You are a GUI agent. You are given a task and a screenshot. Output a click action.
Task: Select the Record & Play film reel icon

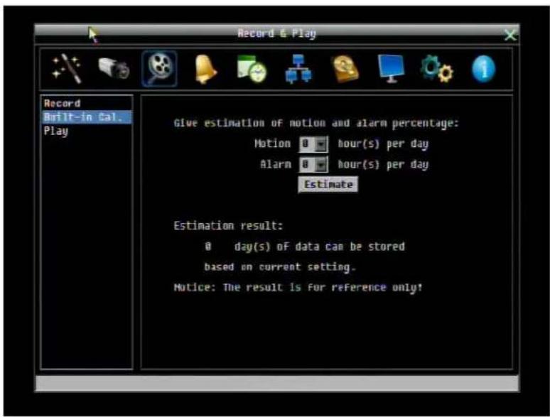pos(160,68)
